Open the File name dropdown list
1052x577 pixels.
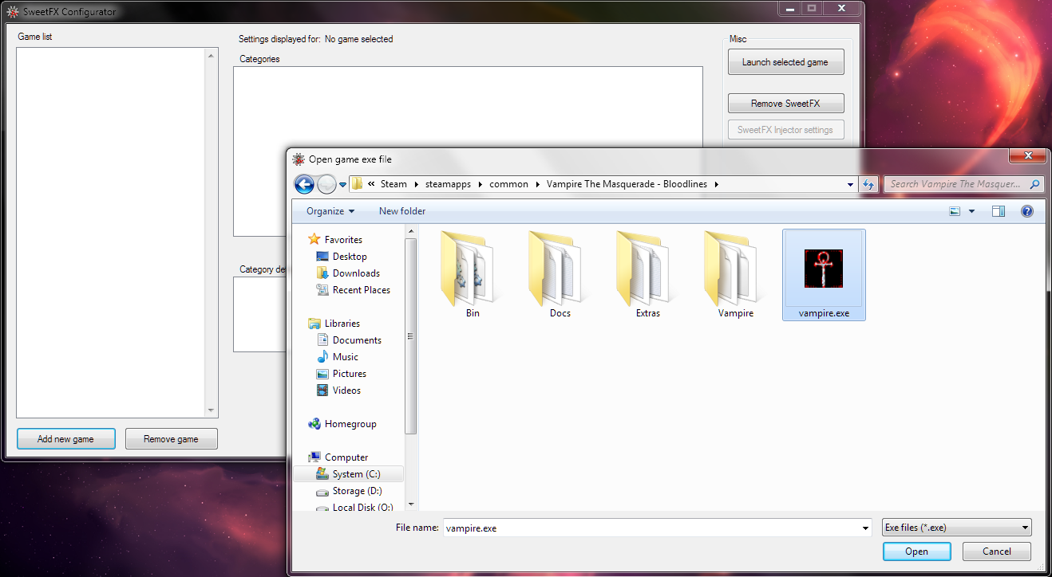(866, 528)
